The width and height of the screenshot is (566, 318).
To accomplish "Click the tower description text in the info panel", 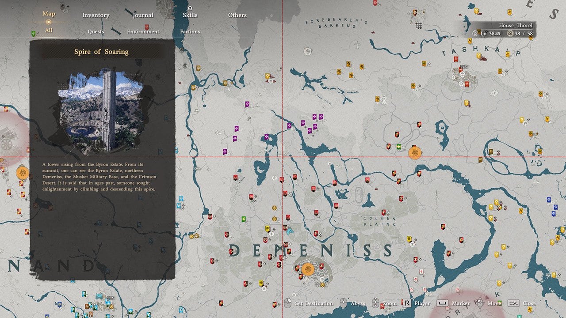I will click(99, 177).
